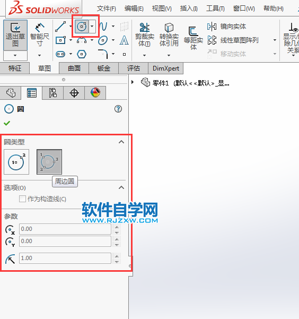
Task: Click the Trim Entities (剪裁实体) tool
Action: pyautogui.click(x=145, y=35)
